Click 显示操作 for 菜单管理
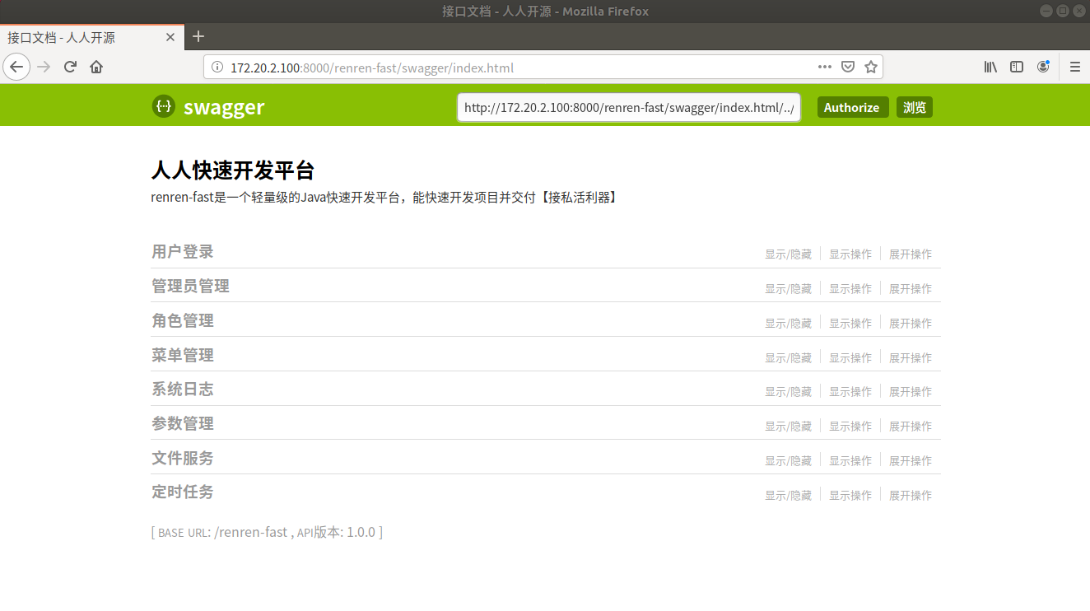This screenshot has width=1090, height=611. pos(850,358)
